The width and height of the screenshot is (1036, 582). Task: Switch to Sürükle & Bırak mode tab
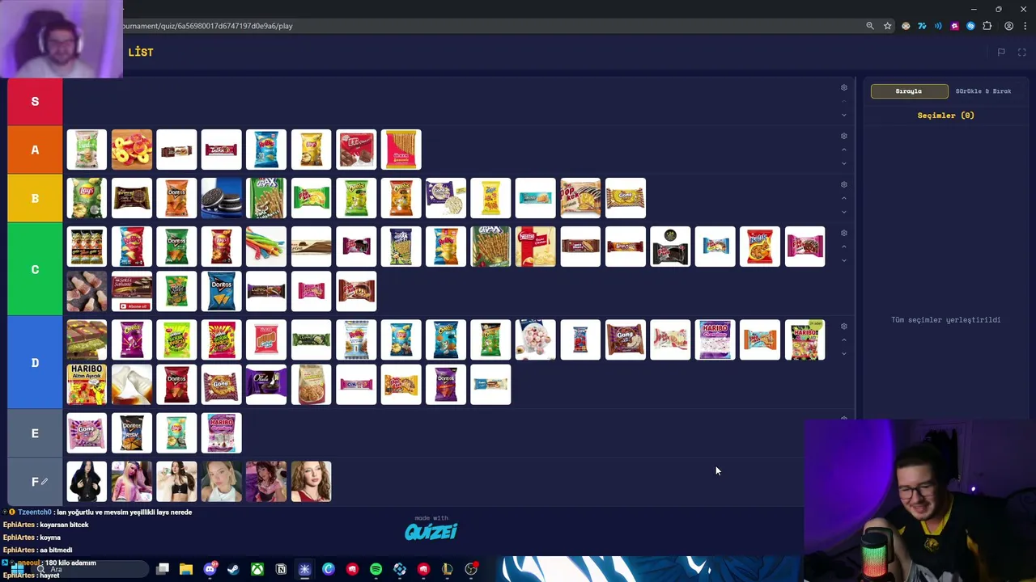[983, 91]
